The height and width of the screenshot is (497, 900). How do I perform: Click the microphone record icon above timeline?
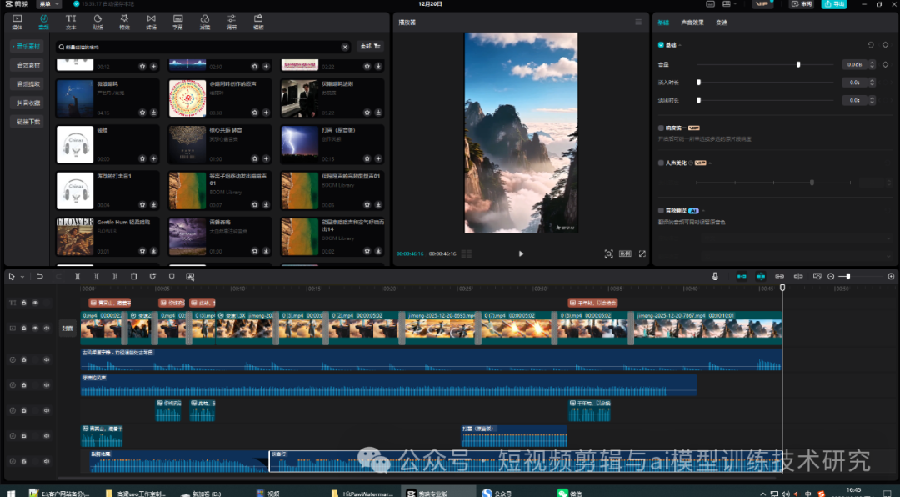[x=715, y=276]
